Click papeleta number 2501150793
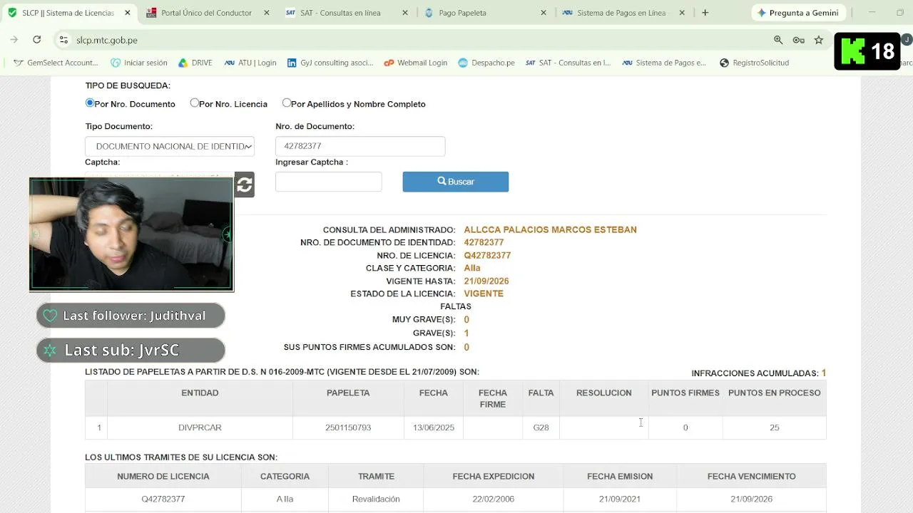913x513 pixels. pos(348,427)
